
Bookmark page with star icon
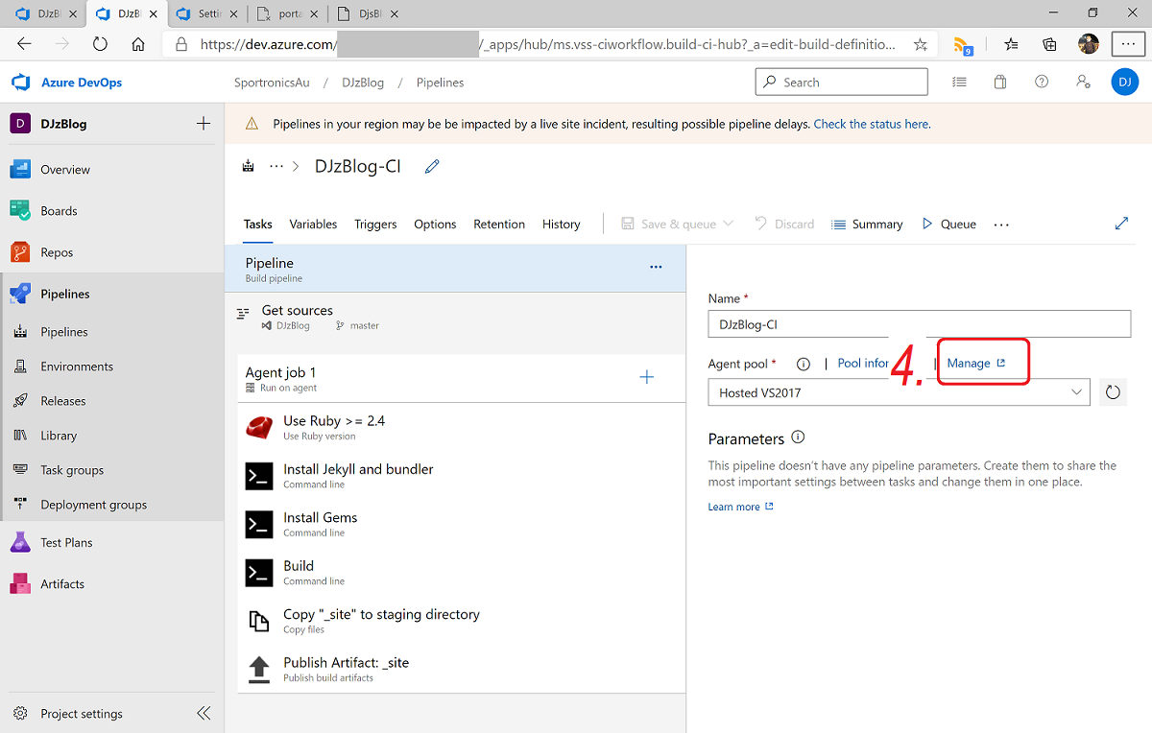(920, 44)
